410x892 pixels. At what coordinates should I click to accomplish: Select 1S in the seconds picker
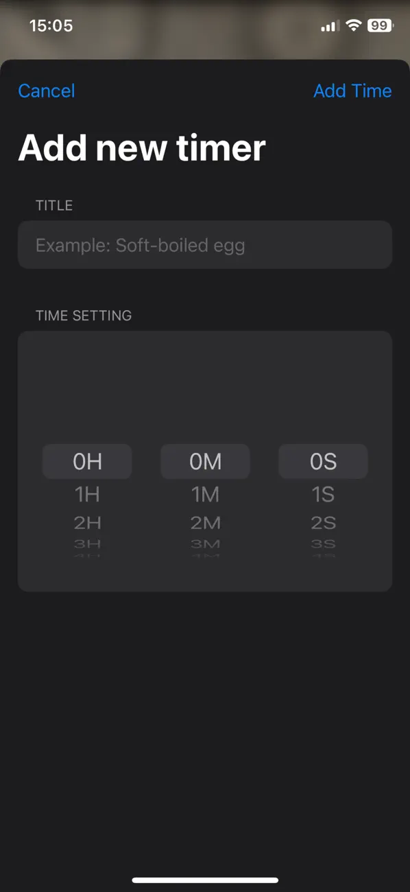click(323, 494)
